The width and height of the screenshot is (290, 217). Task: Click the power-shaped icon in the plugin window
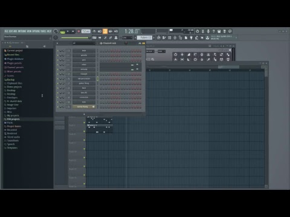pyautogui.click(x=175, y=54)
